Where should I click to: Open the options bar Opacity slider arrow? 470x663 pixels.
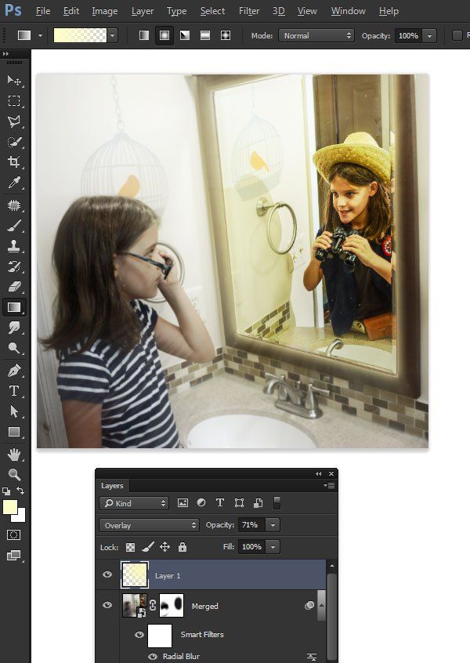pyautogui.click(x=429, y=35)
